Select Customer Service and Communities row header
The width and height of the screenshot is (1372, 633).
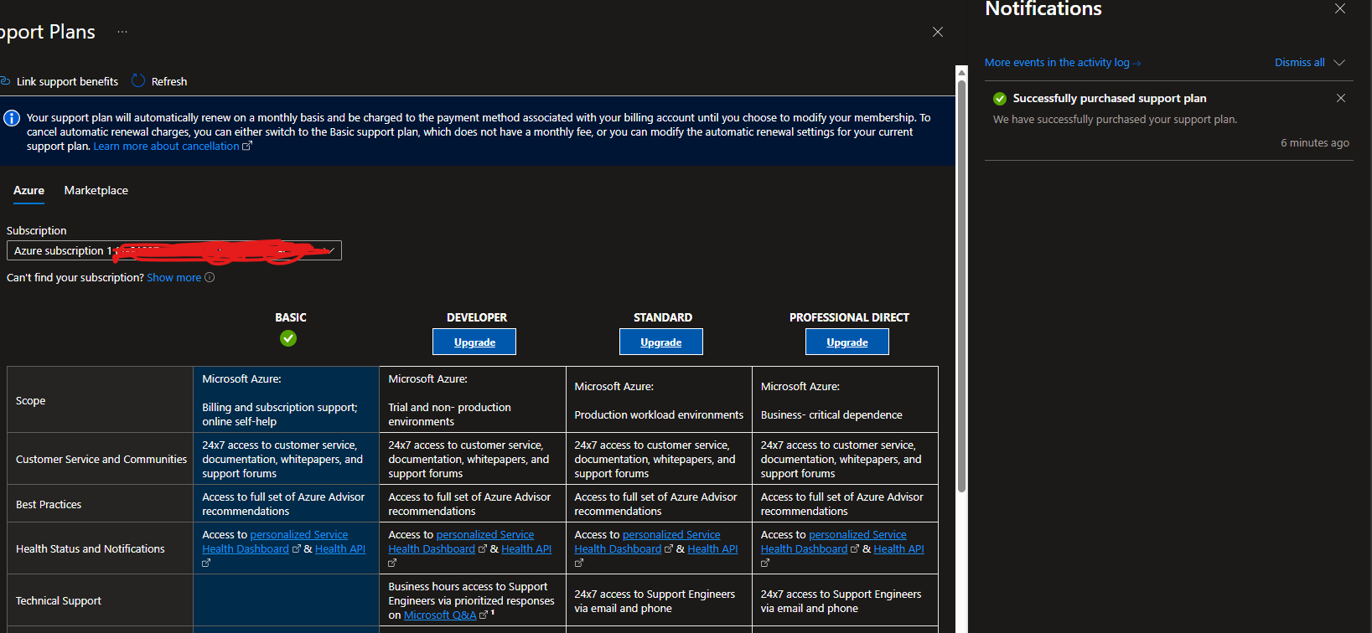pos(100,459)
